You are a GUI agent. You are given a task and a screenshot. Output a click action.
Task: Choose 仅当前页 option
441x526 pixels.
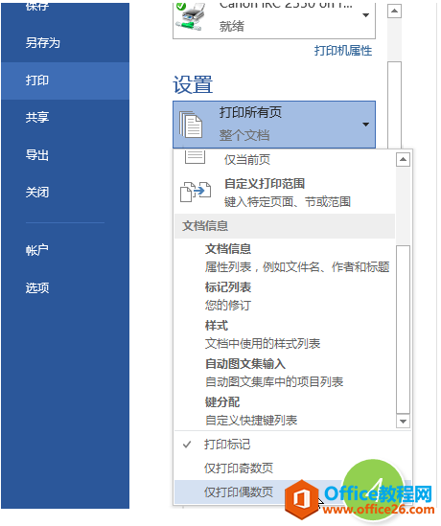[285, 159]
